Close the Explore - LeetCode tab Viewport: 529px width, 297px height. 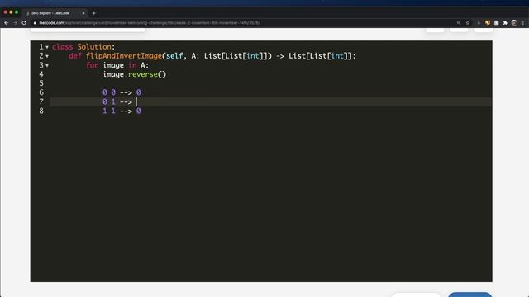click(x=83, y=13)
